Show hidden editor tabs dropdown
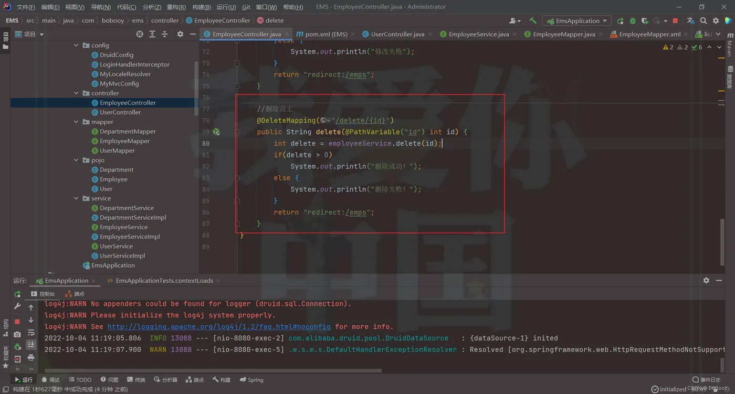This screenshot has height=394, width=735. pyautogui.click(x=718, y=34)
